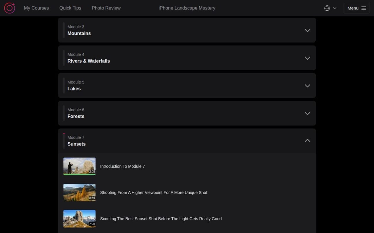Open the language globe icon
This screenshot has height=233, width=374.
[x=327, y=8]
